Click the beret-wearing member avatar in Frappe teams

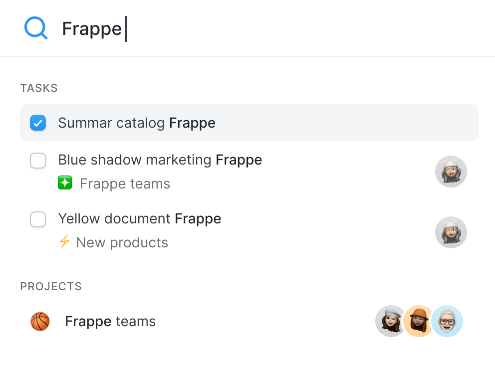pyautogui.click(x=390, y=321)
